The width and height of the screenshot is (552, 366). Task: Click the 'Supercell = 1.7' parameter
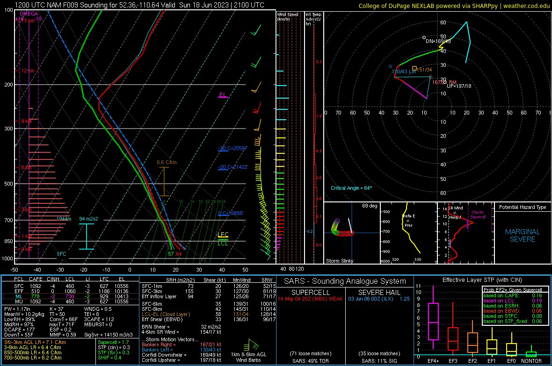[113, 342]
